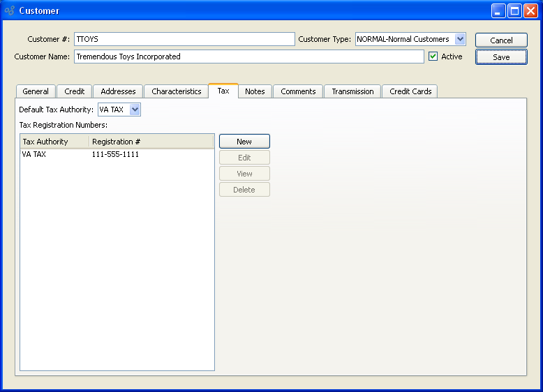543x392 pixels.
Task: Save the customer record
Action: (x=501, y=57)
